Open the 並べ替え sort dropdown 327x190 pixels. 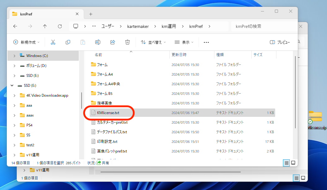[x=153, y=42]
